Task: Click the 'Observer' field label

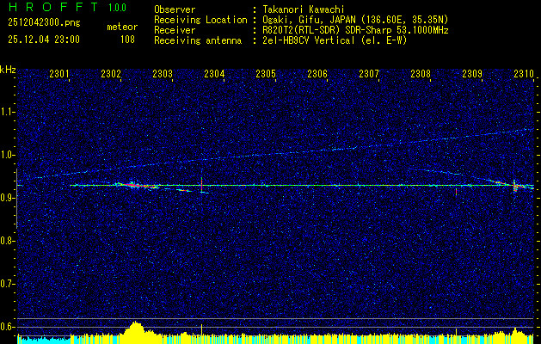Action: (175, 9)
